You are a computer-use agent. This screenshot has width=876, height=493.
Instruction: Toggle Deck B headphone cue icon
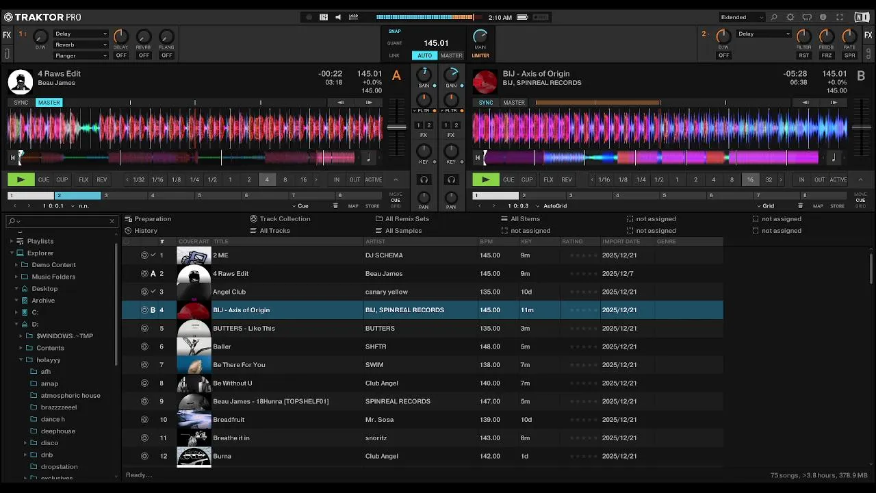(x=451, y=179)
